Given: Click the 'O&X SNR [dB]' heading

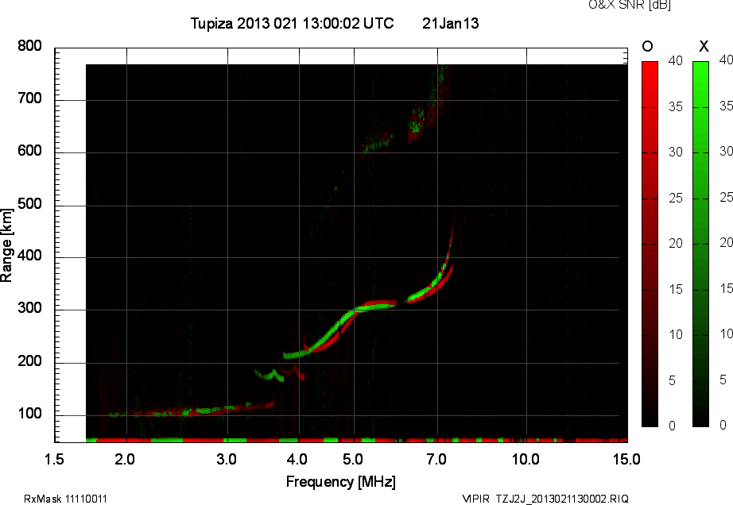Looking at the screenshot, I should [630, 5].
